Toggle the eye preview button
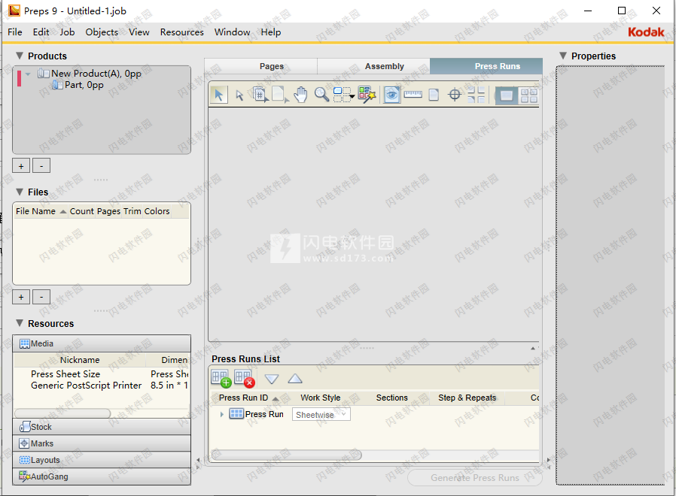 (x=392, y=95)
